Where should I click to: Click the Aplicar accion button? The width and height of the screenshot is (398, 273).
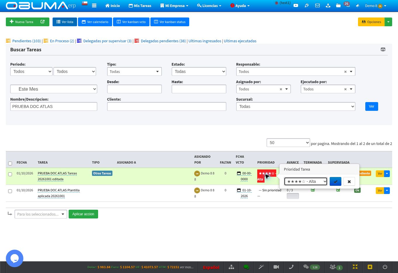coord(83,214)
